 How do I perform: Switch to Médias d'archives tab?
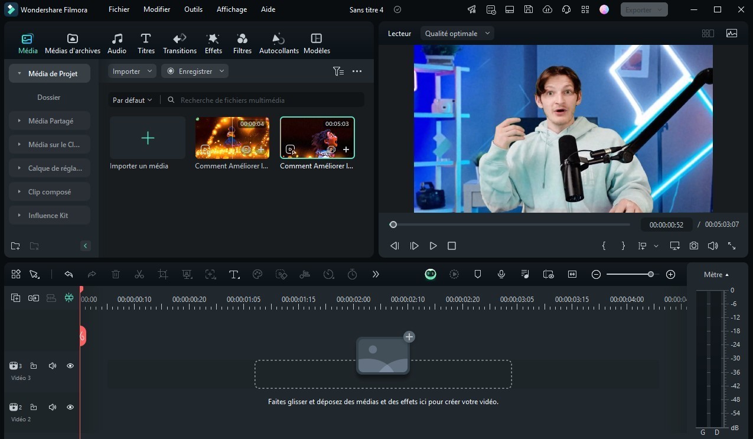(x=73, y=44)
